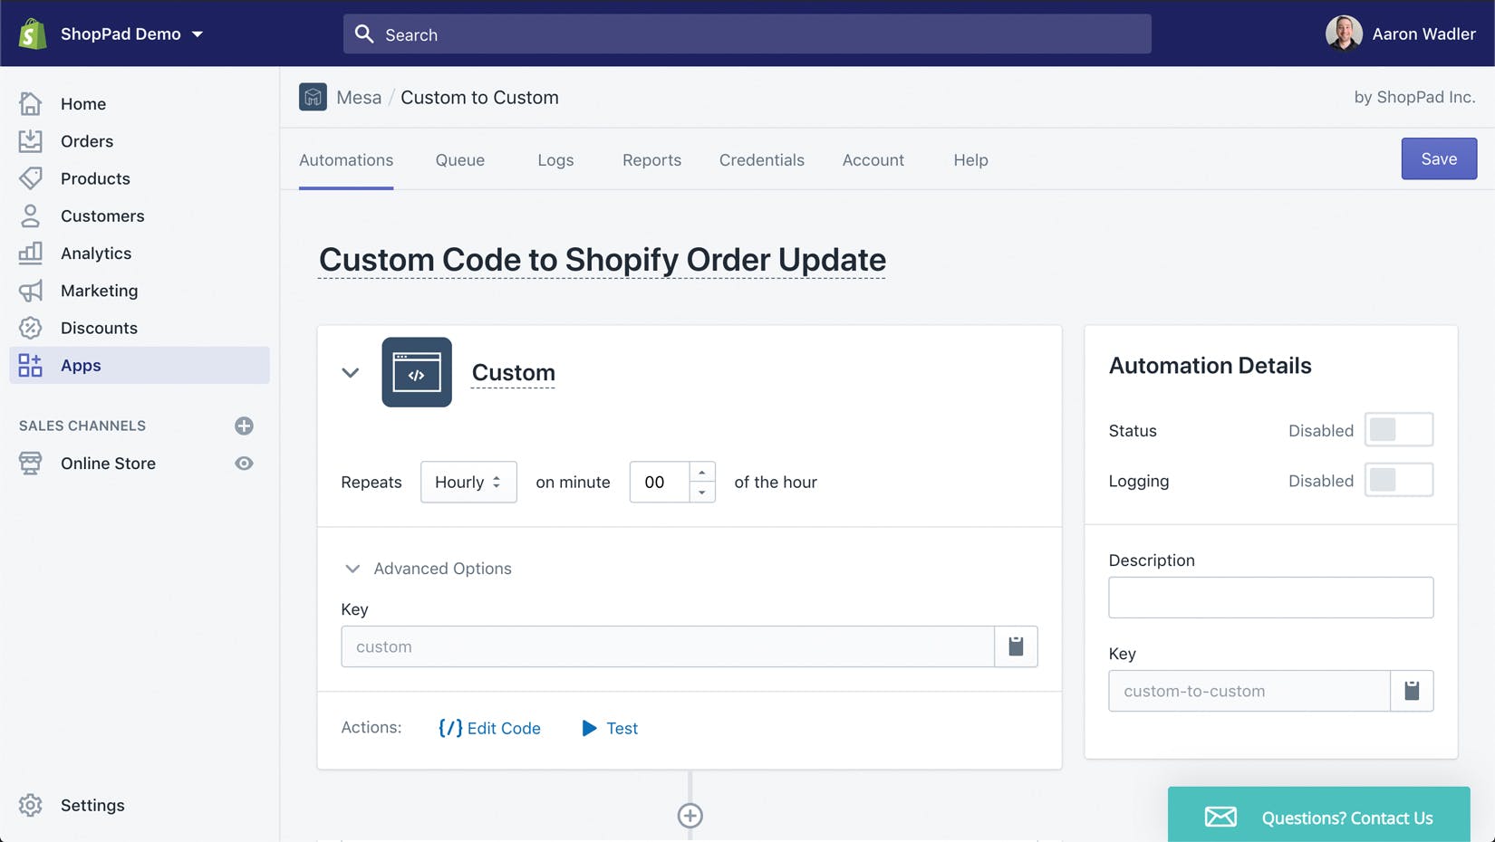Decrease the minute with down arrow
Image resolution: width=1495 pixels, height=842 pixels.
coord(702,492)
